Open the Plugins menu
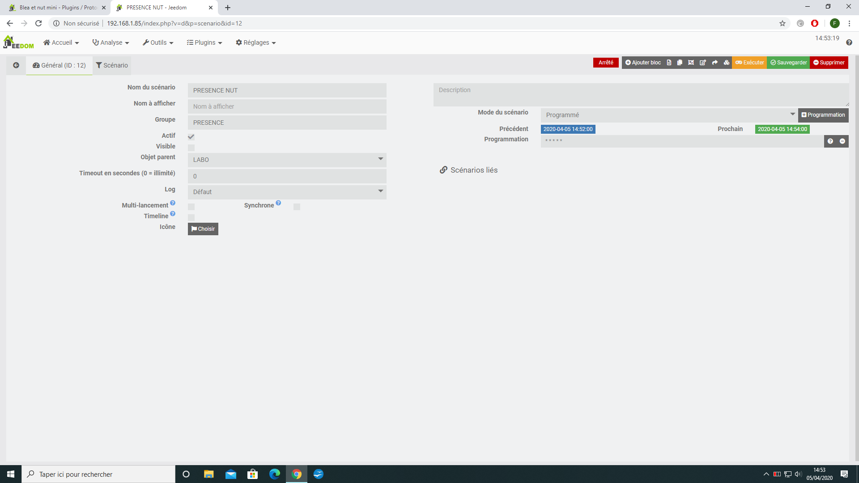The height and width of the screenshot is (483, 859). [x=204, y=42]
